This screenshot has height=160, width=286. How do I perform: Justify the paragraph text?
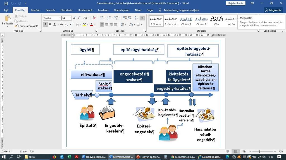pyautogui.click(x=116, y=24)
